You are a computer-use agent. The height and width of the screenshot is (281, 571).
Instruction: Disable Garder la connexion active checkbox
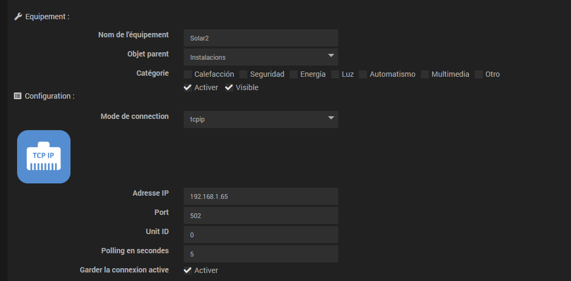tap(187, 270)
